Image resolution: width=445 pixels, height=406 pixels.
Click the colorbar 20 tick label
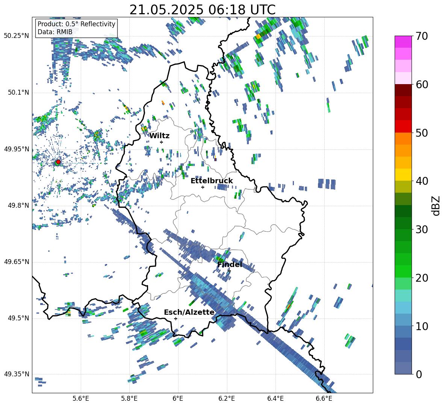422,278
